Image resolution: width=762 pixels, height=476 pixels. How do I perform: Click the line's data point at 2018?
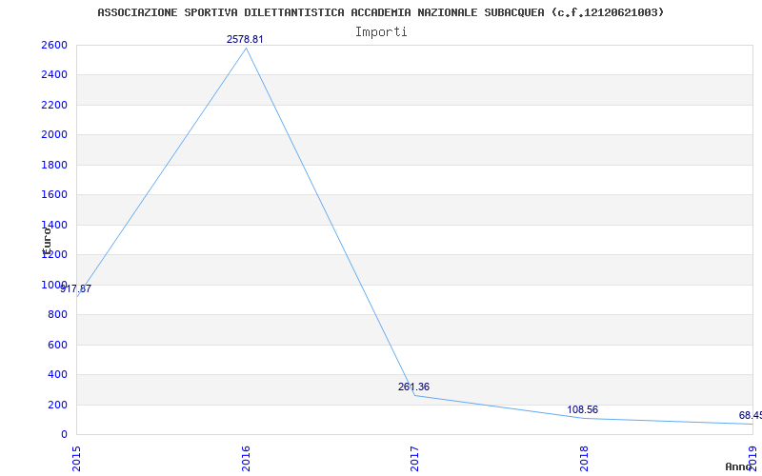coord(584,418)
